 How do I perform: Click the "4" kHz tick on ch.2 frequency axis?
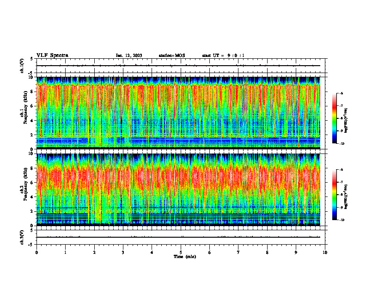(x=32, y=197)
